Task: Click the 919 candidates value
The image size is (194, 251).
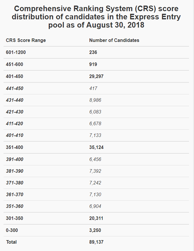Action: click(x=93, y=65)
